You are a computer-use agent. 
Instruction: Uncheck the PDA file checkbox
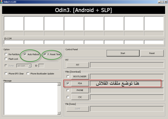click(68, 83)
